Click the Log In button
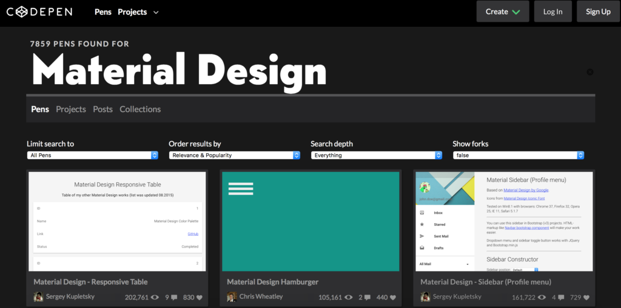Image resolution: width=621 pixels, height=308 pixels. [552, 11]
